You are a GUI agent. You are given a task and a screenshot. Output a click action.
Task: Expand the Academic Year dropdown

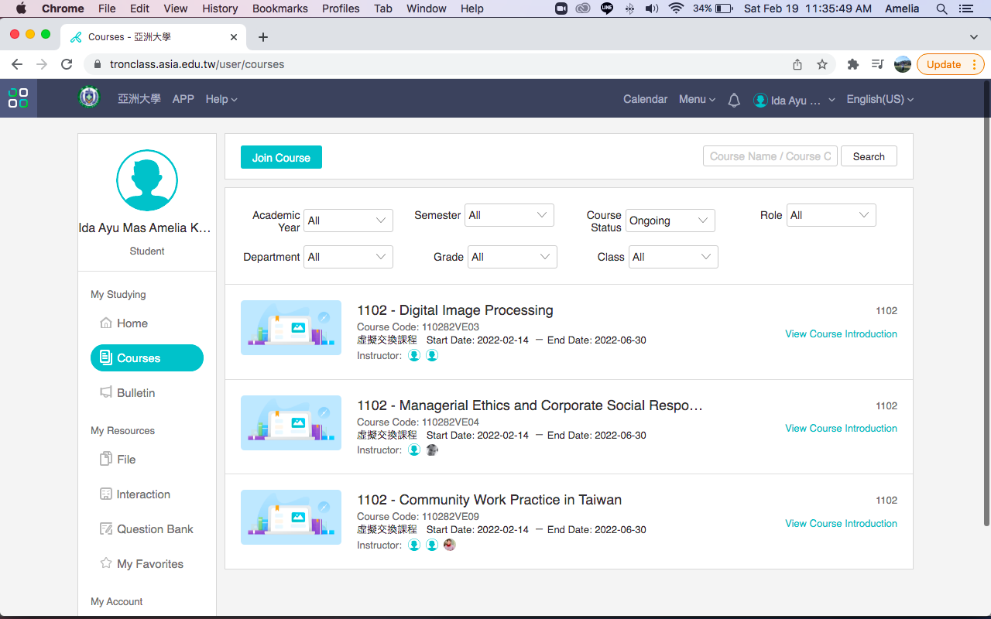click(x=348, y=221)
